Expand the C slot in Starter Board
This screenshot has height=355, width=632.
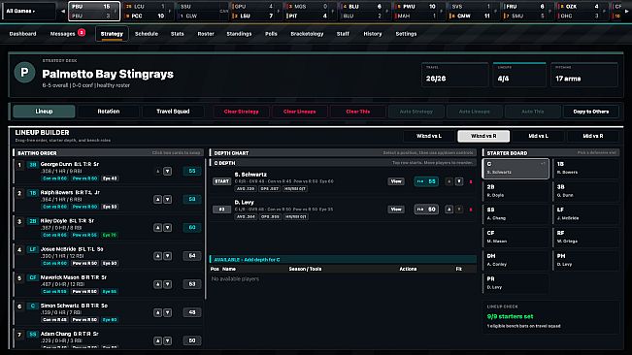coord(543,164)
